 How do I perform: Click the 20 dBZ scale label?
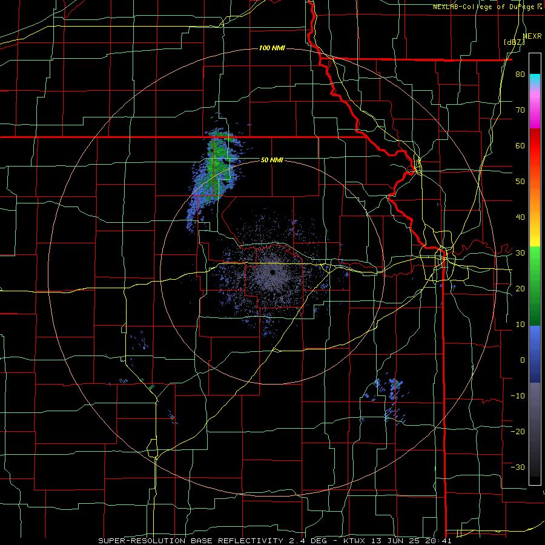[520, 288]
